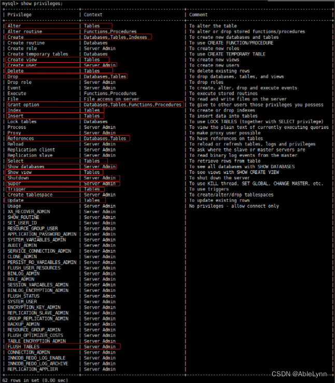Screen dimensions: 335x383
Task: Select the 'Execute' privilege text
Action: tap(17, 93)
